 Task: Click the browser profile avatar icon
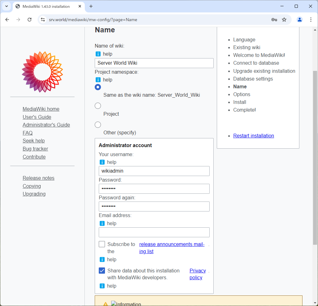click(299, 19)
